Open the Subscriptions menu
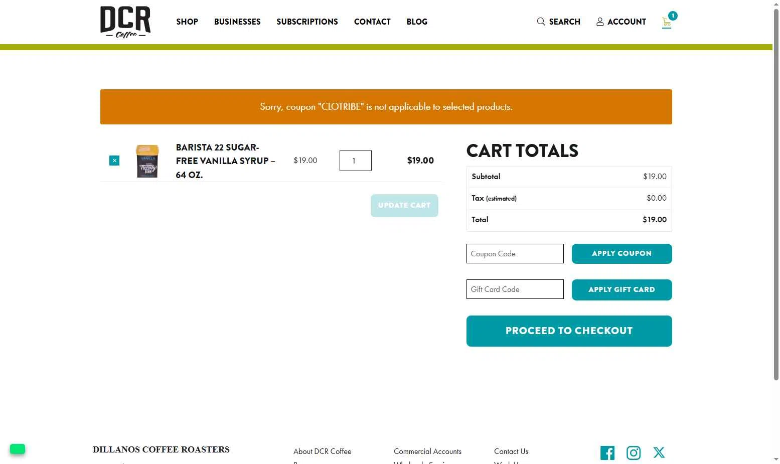 (307, 22)
